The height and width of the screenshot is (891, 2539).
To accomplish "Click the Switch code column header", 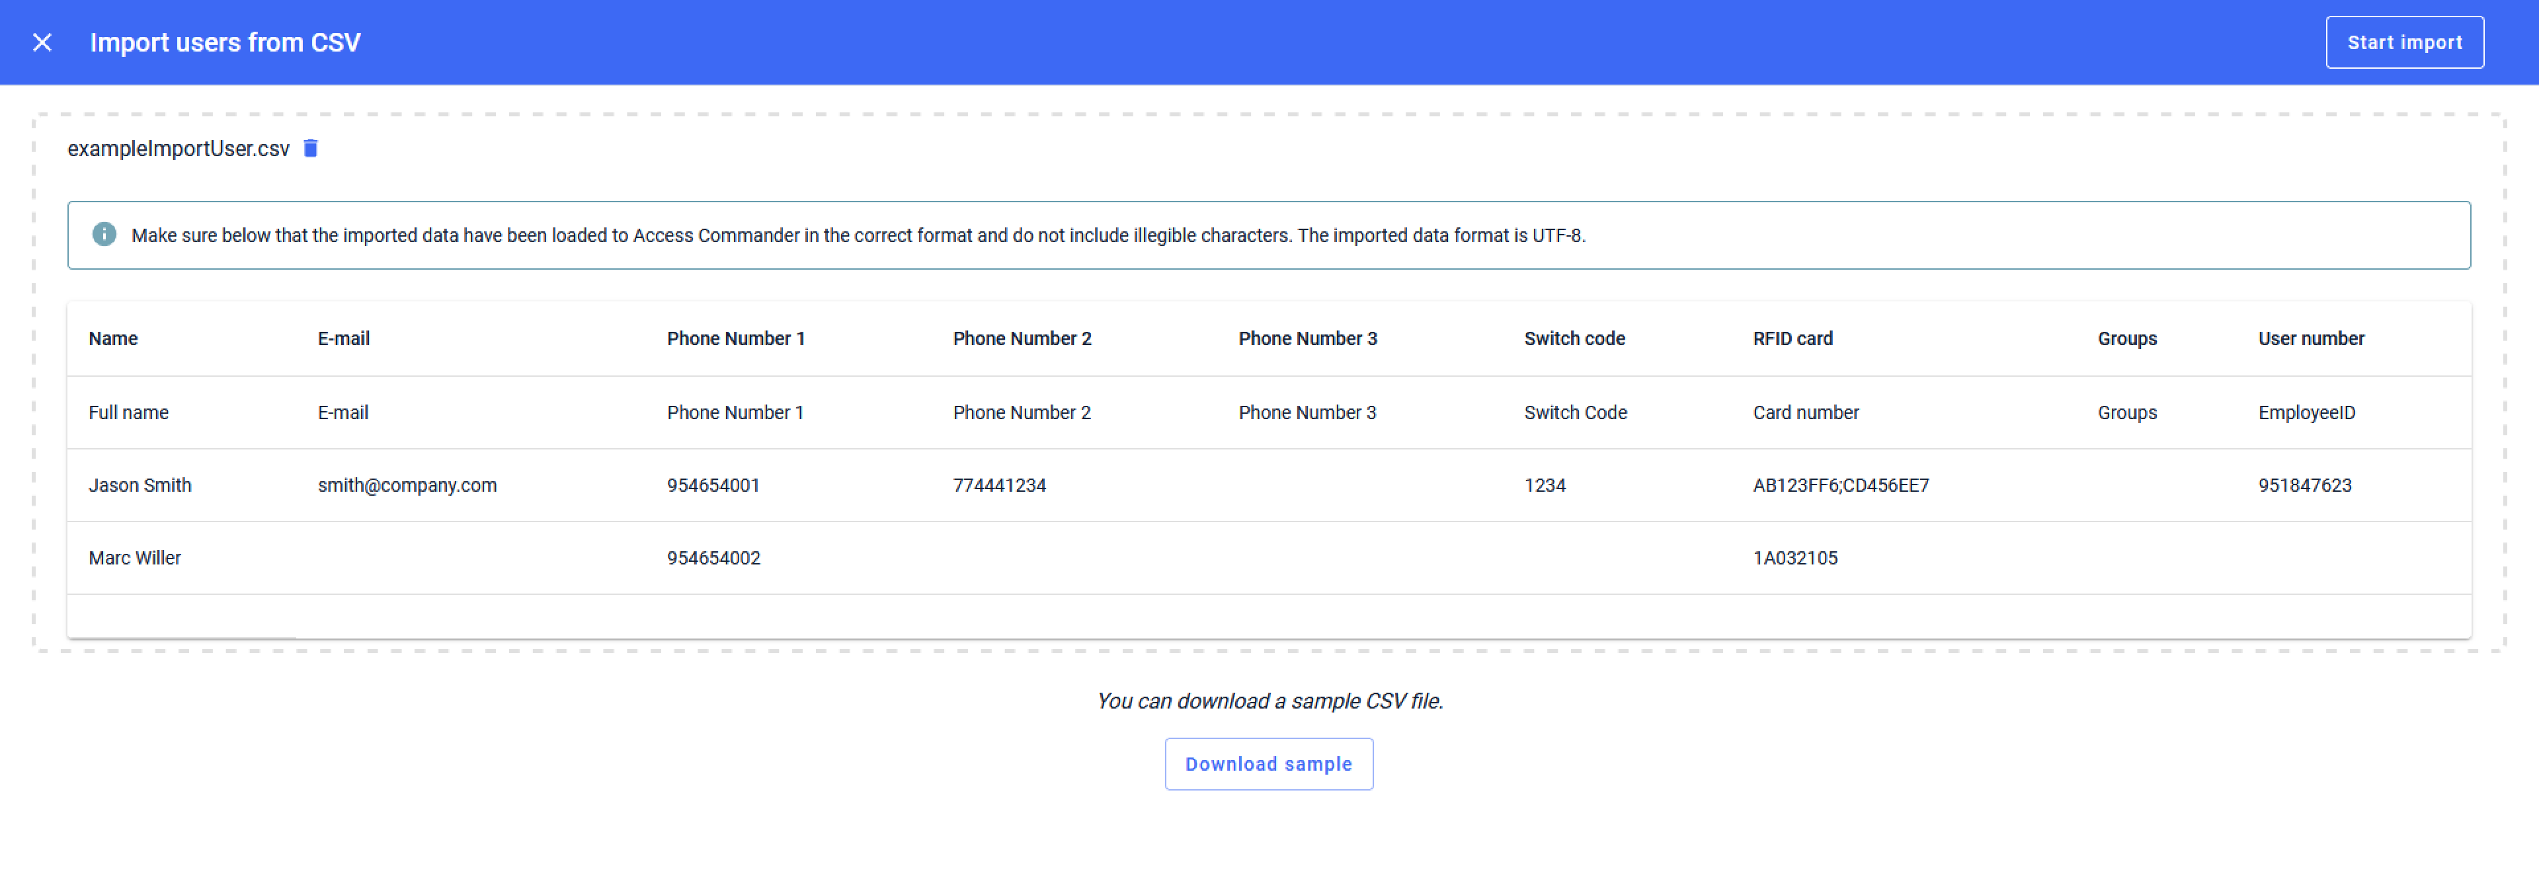I will (1574, 338).
